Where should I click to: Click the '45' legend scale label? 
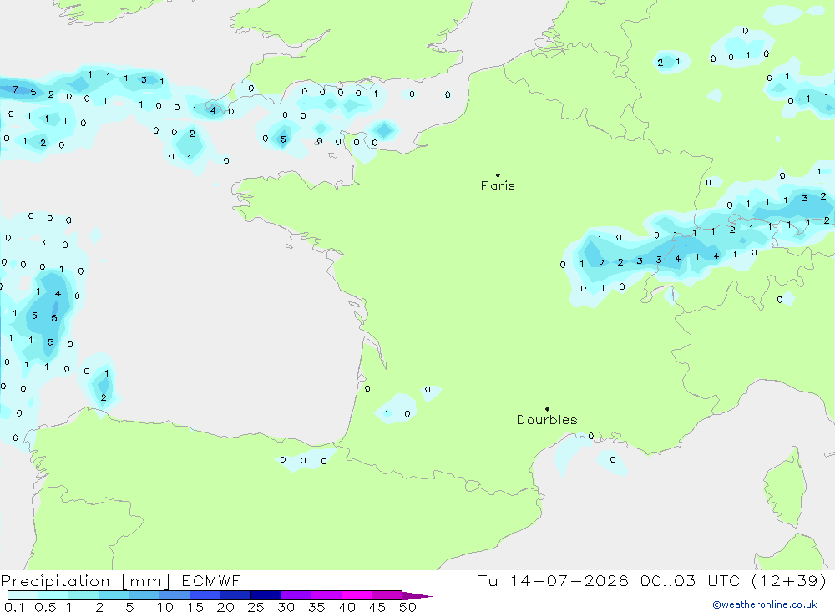[x=377, y=607]
